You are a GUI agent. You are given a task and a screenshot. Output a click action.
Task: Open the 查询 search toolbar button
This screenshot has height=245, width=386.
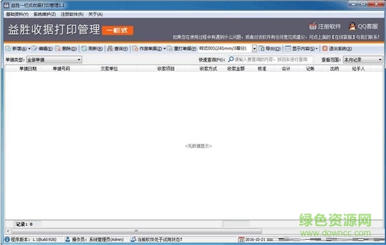coord(118,49)
